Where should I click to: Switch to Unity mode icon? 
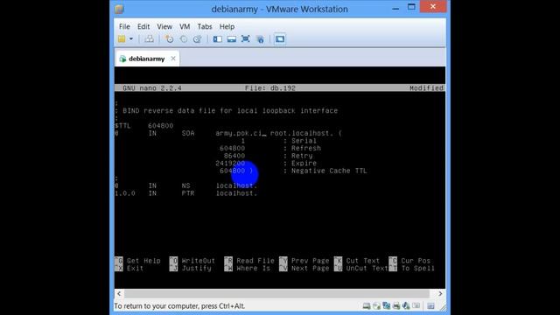tap(260, 38)
